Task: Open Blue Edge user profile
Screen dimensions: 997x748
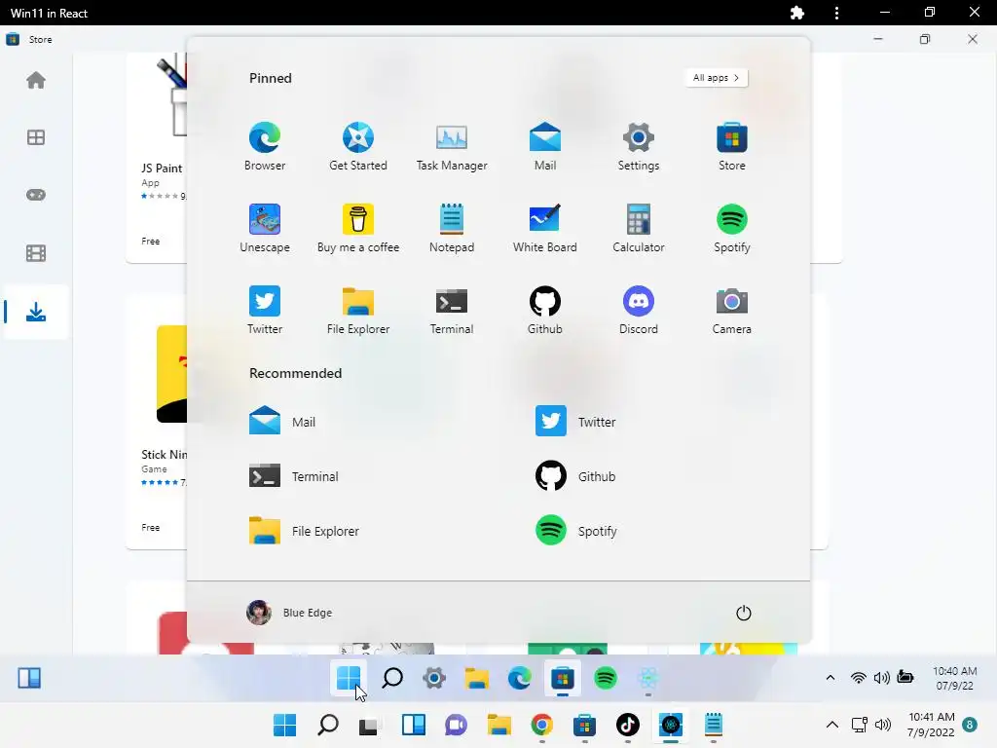Action: pyautogui.click(x=289, y=613)
